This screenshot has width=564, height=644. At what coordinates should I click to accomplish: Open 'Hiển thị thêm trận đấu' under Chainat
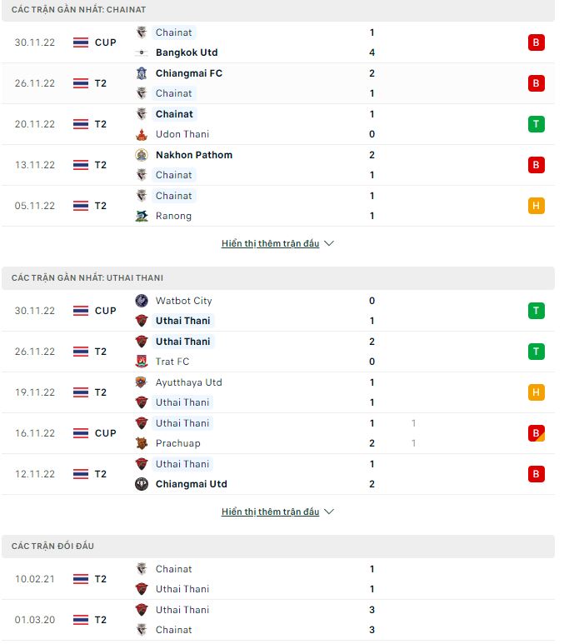(270, 244)
